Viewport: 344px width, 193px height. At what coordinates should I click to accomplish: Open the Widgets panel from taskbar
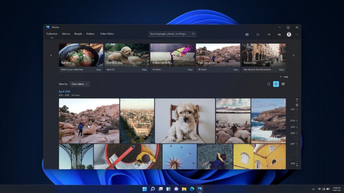point(168,189)
